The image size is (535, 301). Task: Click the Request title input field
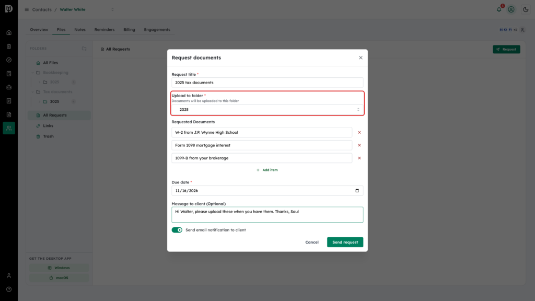(x=267, y=83)
